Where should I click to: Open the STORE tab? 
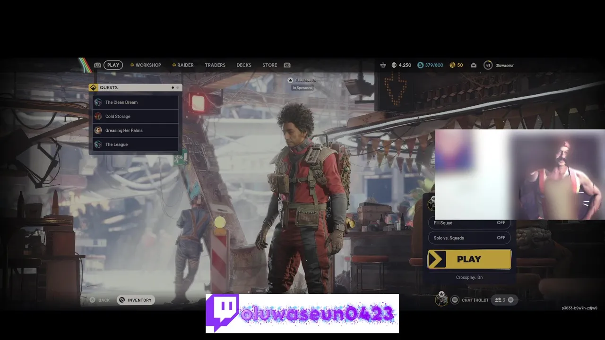(270, 65)
